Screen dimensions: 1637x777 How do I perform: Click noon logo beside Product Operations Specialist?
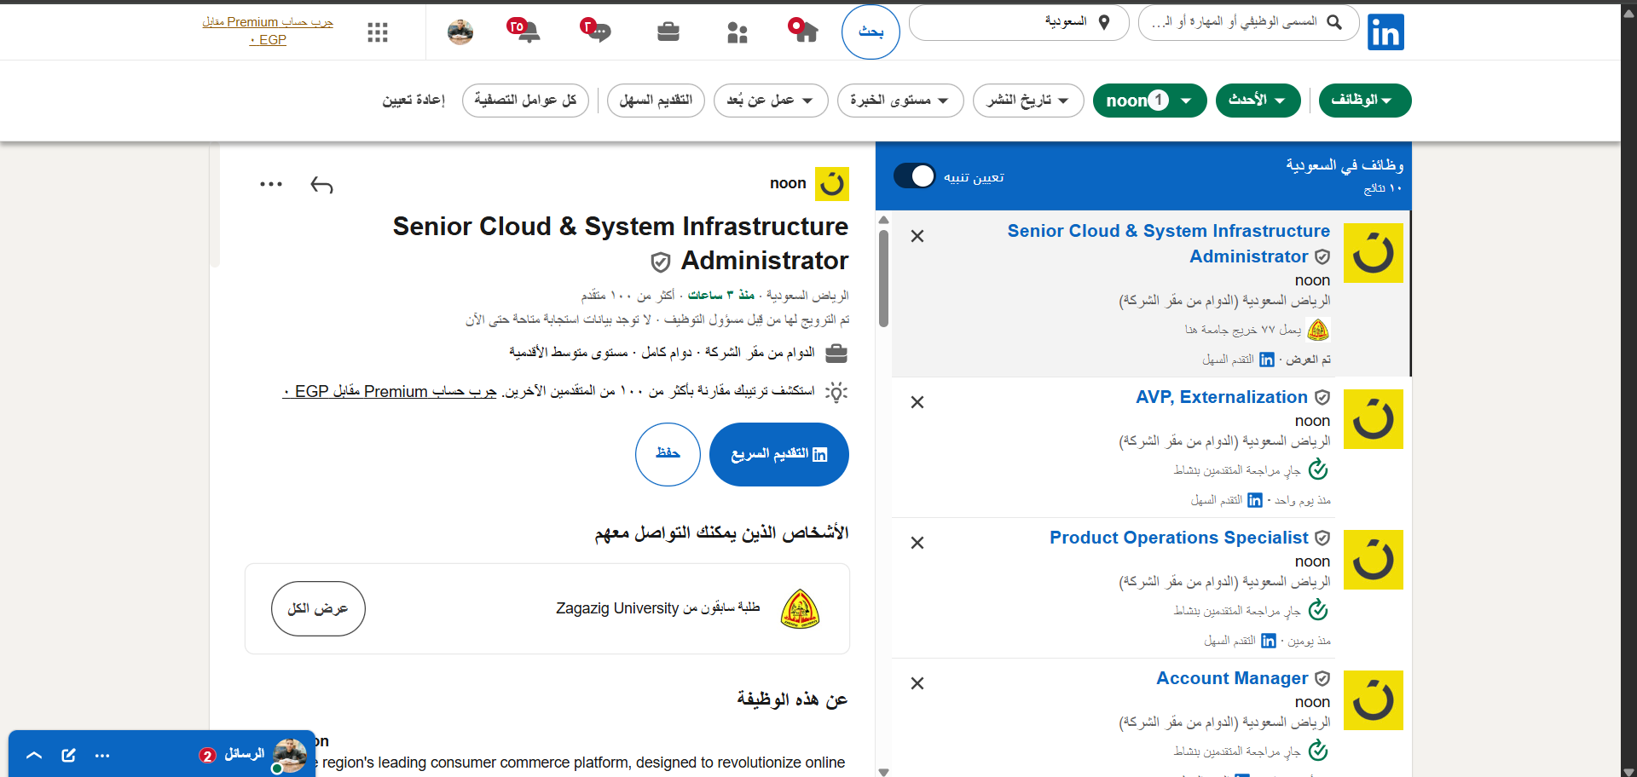(x=1374, y=560)
